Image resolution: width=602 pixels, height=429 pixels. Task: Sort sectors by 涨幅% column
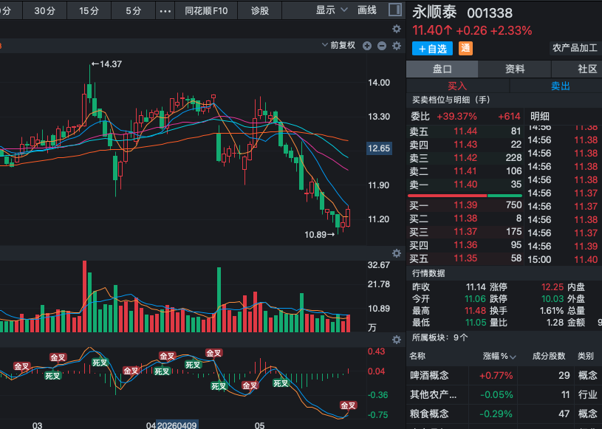click(499, 357)
